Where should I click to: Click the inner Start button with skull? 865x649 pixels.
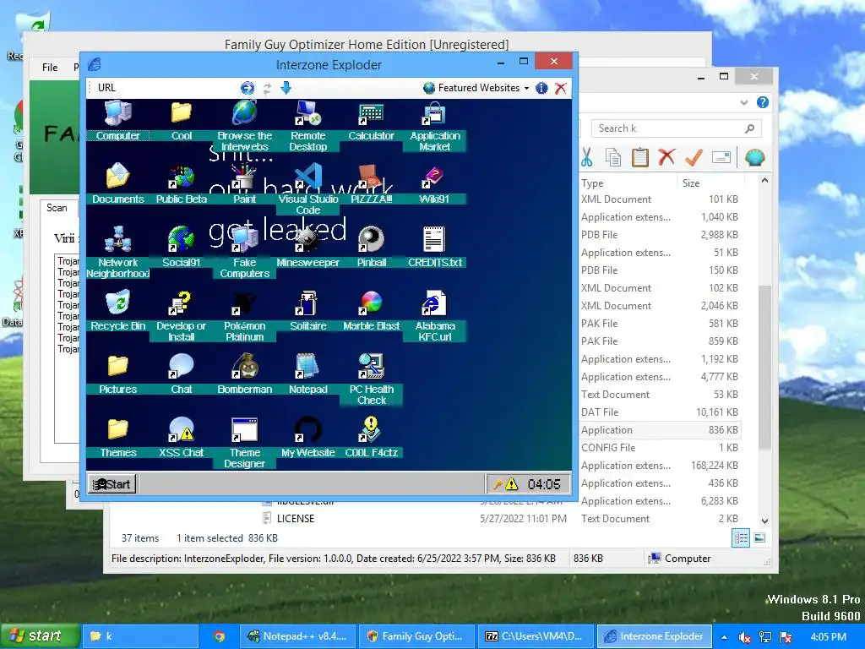[x=112, y=484]
